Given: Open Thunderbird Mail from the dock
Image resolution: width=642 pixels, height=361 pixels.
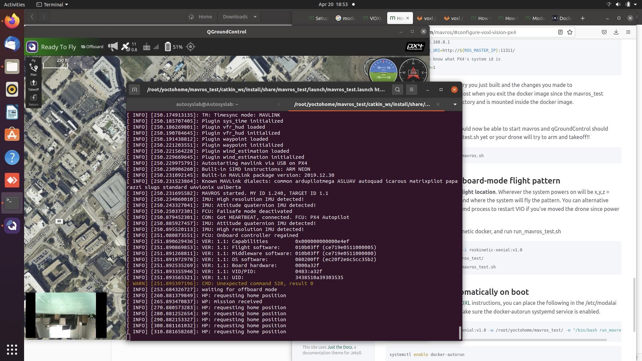Looking at the screenshot, I should click(x=12, y=44).
